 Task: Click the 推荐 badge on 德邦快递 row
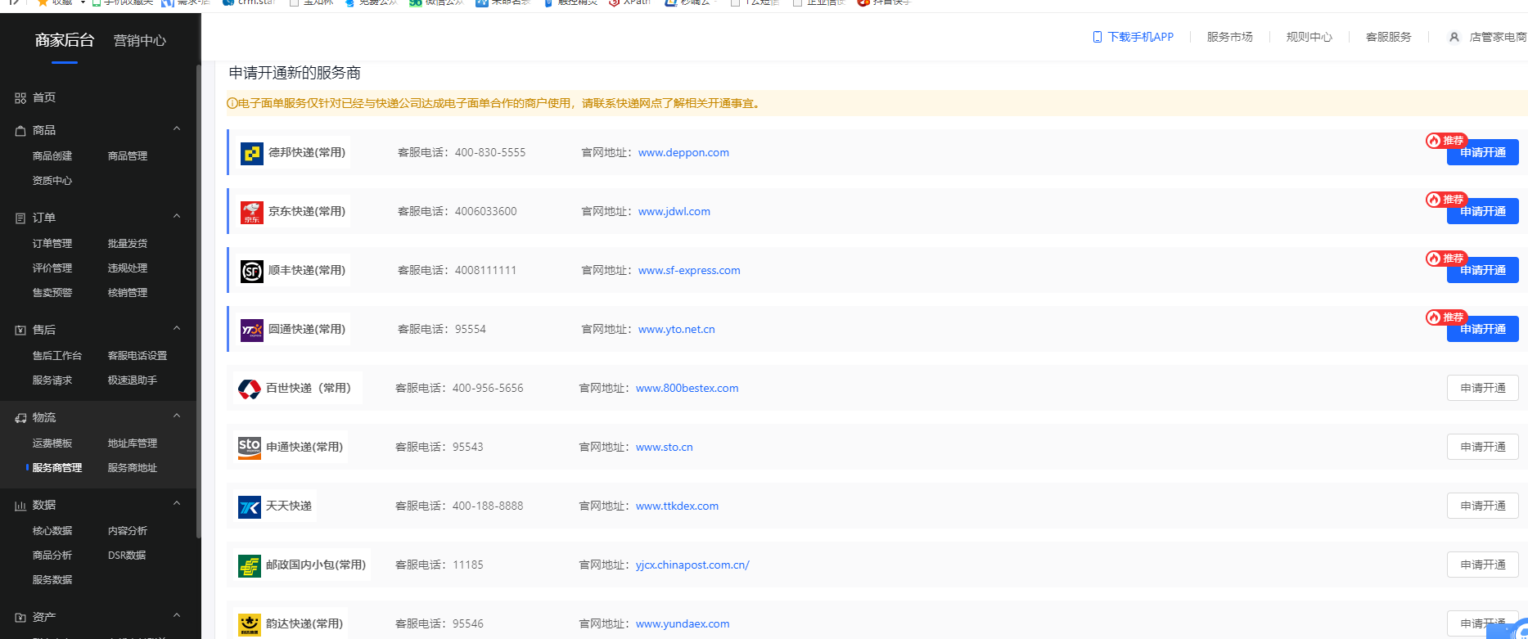click(1446, 141)
